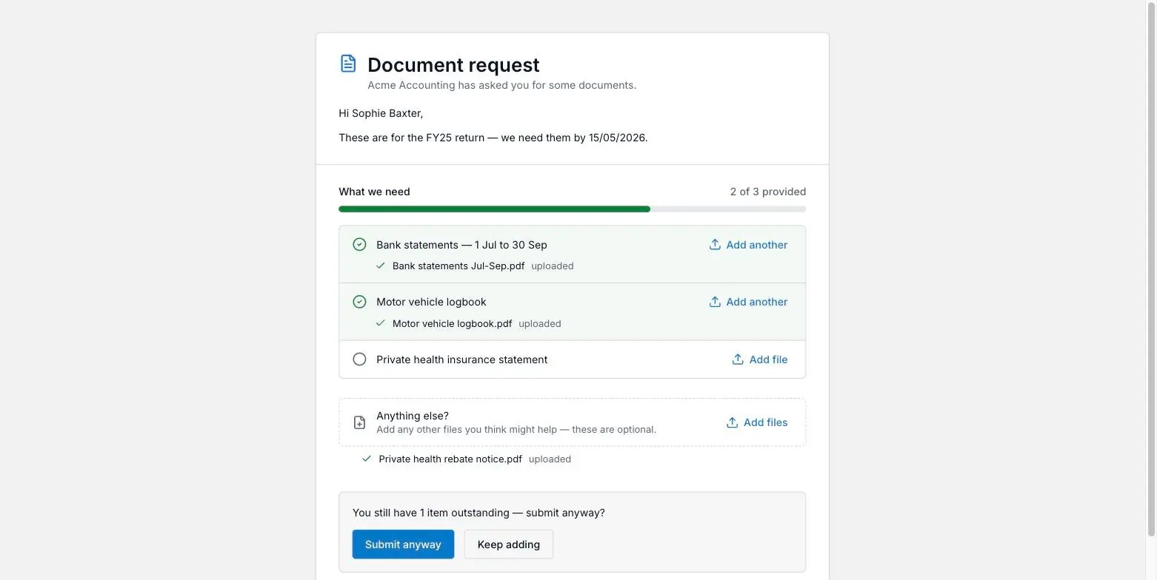
Task: Click the 'Acme Accounting has asked you' subtitle
Action: [502, 85]
